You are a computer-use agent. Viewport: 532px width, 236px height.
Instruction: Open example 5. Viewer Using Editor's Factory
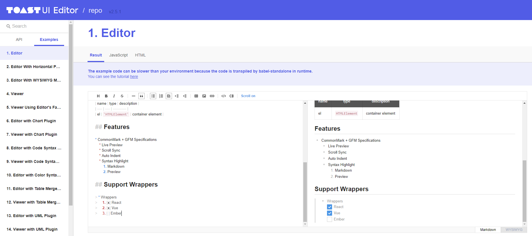point(34,107)
